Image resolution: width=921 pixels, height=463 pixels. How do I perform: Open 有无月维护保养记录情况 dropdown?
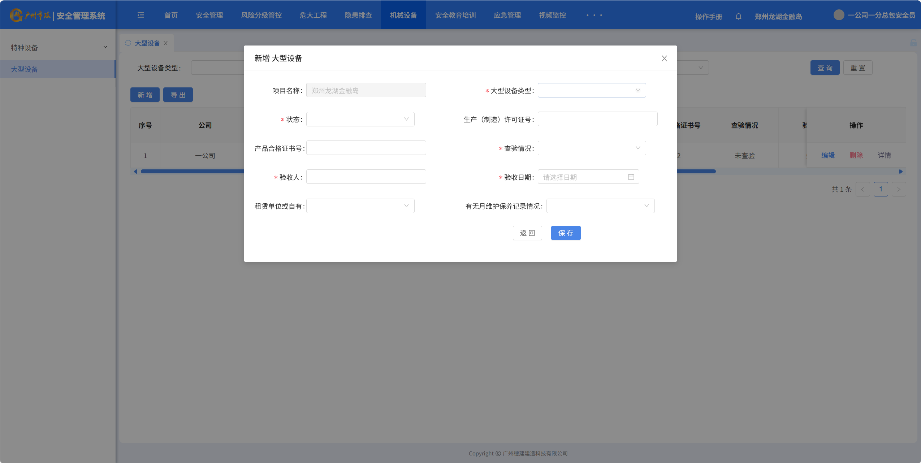600,206
